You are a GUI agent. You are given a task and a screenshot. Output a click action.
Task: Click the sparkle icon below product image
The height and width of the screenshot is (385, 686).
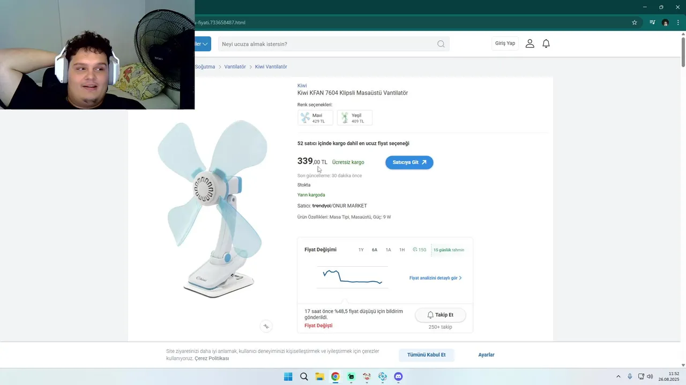(x=266, y=326)
